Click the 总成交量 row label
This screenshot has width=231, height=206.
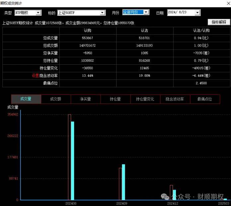click(x=50, y=38)
